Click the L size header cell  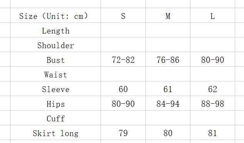(212, 15)
